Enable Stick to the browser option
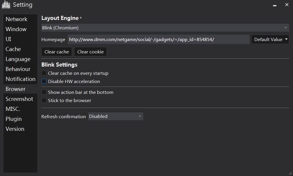This screenshot has height=176, width=293. point(44,100)
